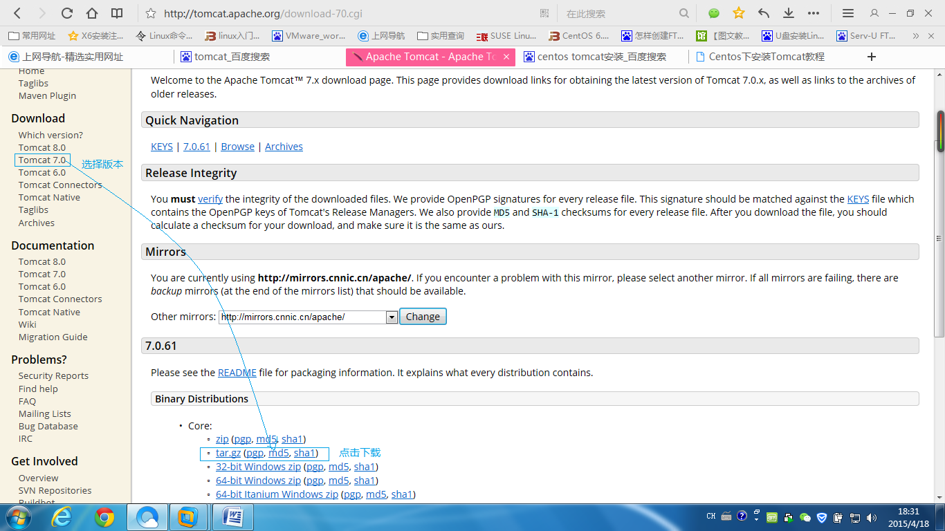Viewport: 945px width, 531px height.
Task: Open the Browse link
Action: coord(238,147)
